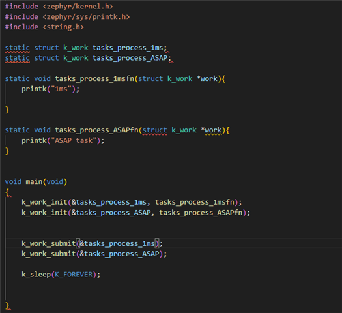This screenshot has width=342, height=313.
Task: Click the K_FOREVER macro
Action: tap(74, 275)
